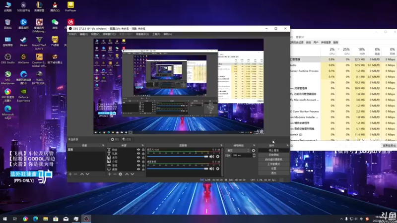Select GeForce Experience desktop icon
The image size is (397, 223).
(x=23, y=95)
